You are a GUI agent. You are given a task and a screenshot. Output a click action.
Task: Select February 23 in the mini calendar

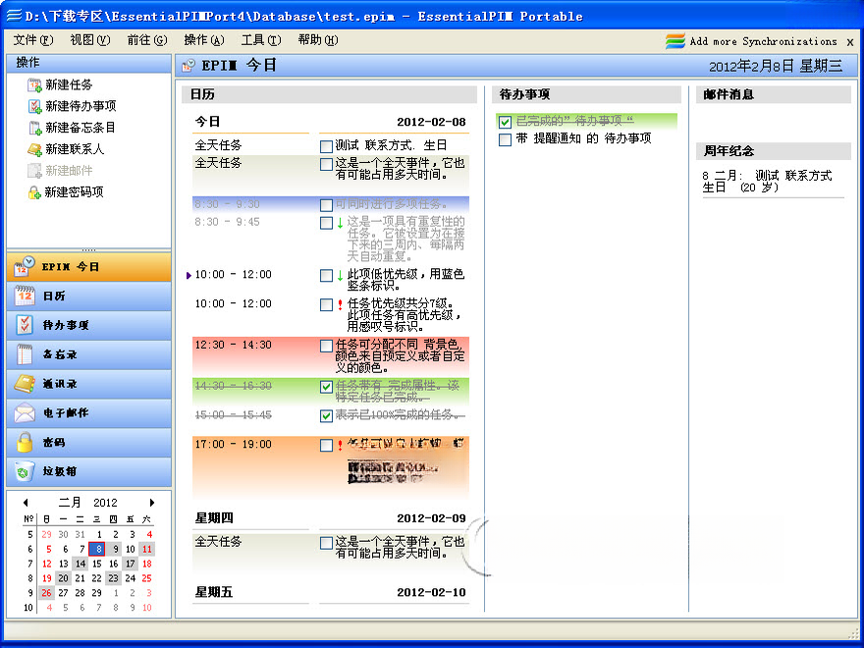coord(114,578)
